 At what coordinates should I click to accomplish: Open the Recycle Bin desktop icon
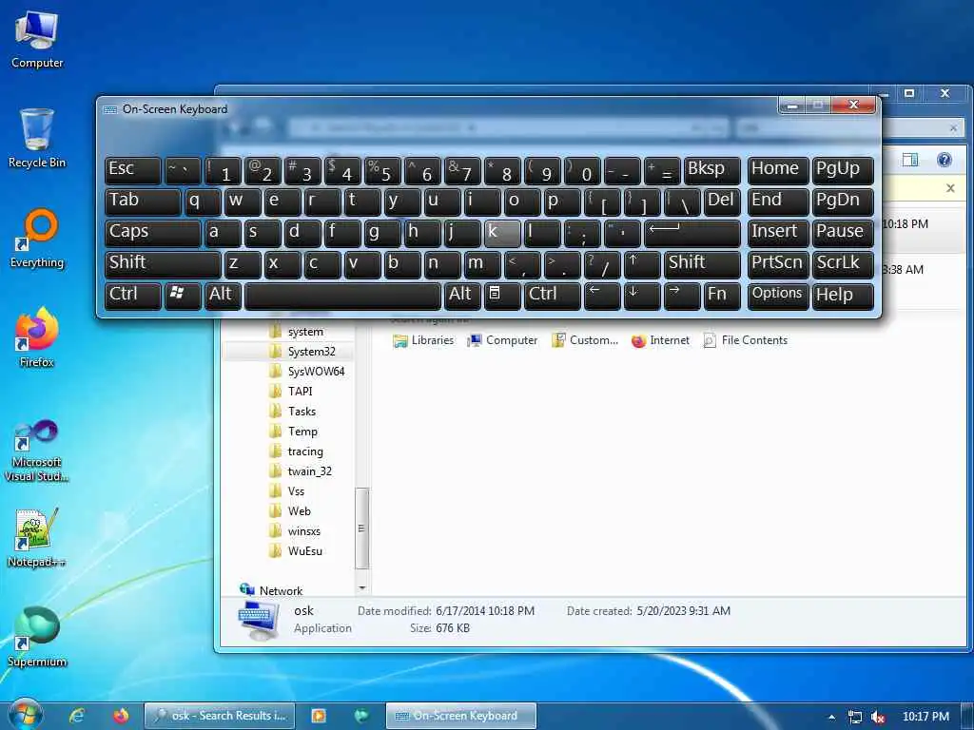(37, 138)
